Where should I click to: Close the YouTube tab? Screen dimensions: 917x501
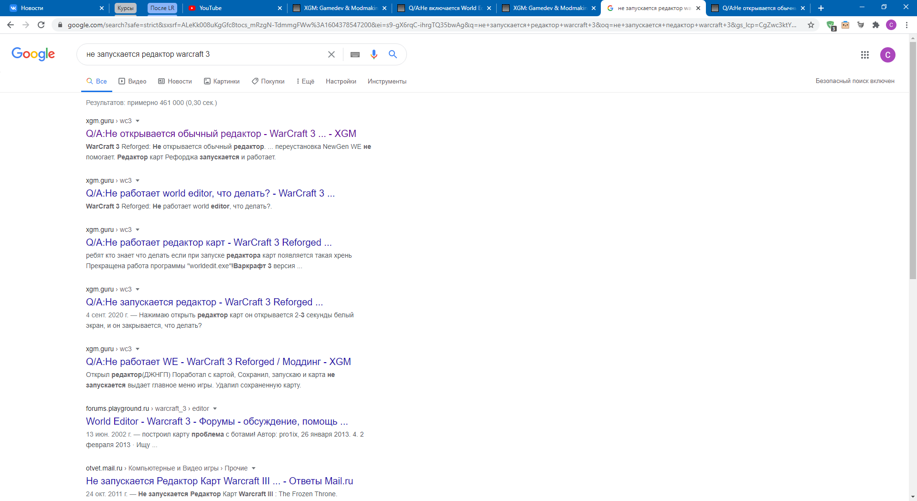pos(280,8)
